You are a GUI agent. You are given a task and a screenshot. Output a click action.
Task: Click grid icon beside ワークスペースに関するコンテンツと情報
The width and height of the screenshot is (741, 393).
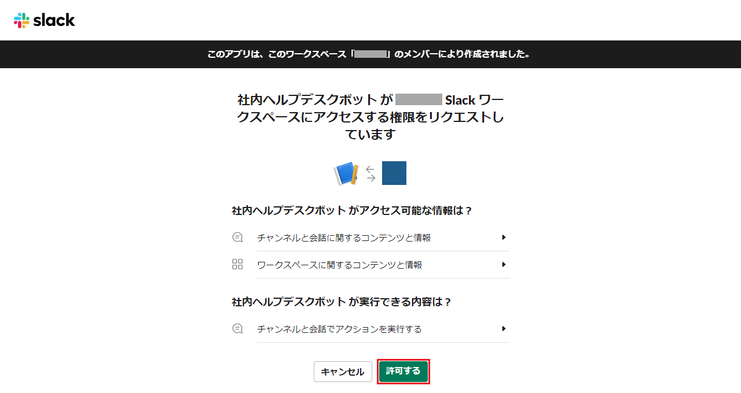click(237, 265)
